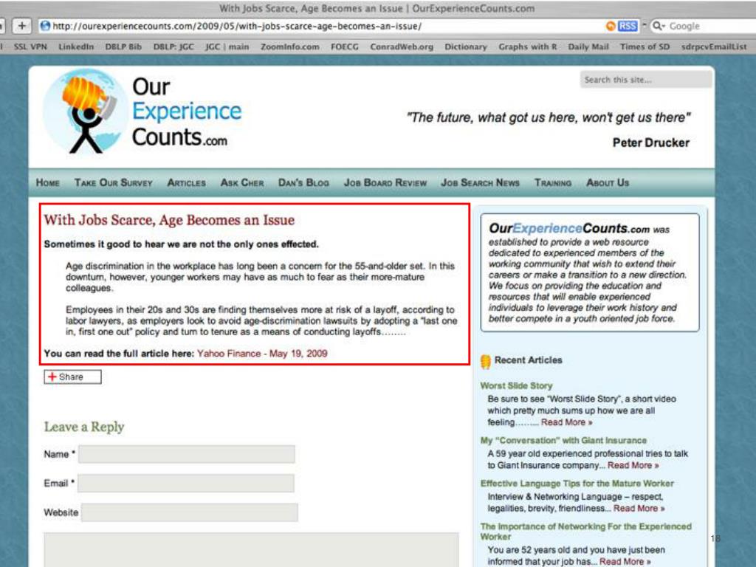Screen dimensions: 756x567
Task: Click the OurExperienceCounts logo image
Action: (142, 112)
